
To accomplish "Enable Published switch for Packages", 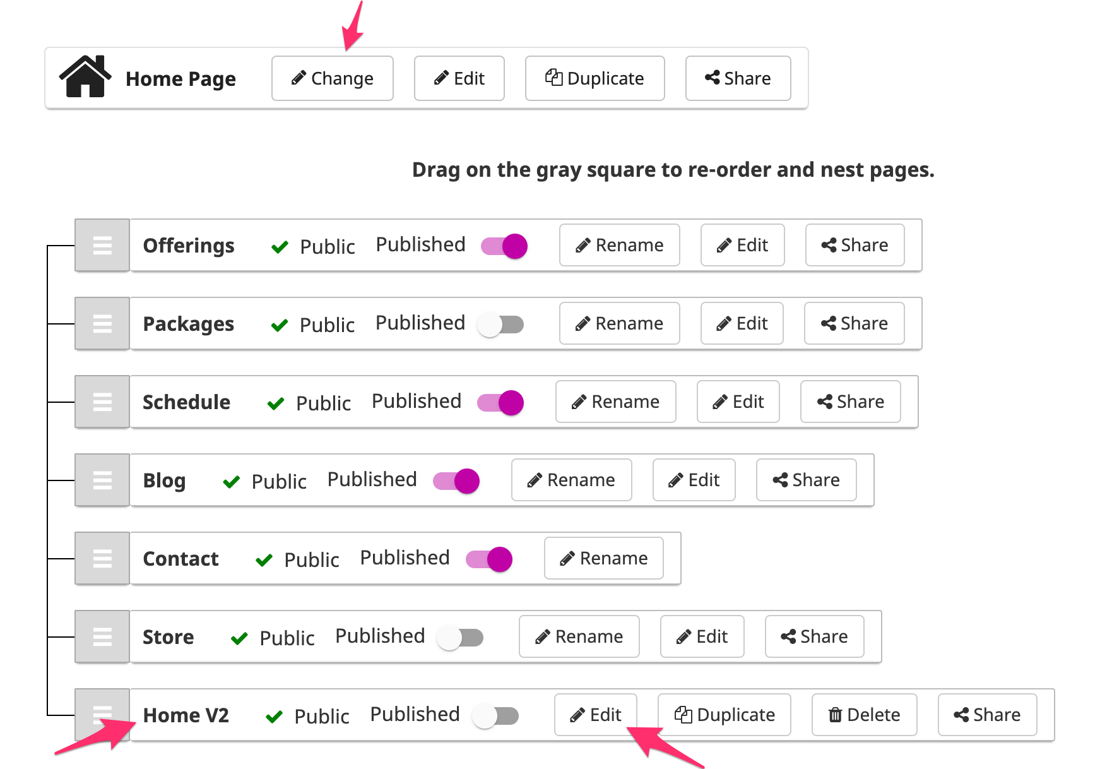I will (500, 325).
